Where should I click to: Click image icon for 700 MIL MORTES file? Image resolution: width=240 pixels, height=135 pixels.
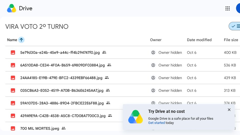tap(13, 128)
